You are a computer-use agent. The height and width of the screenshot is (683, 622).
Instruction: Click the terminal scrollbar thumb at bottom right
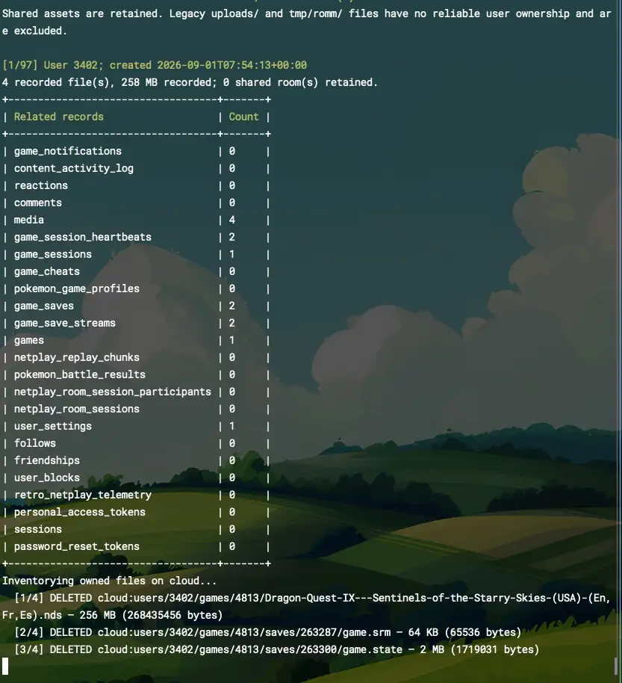[616, 666]
